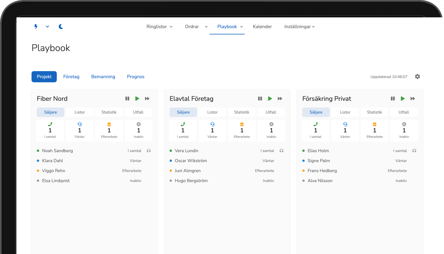The height and width of the screenshot is (254, 444).
Task: Select seller Alva Nilsson row
Action: pos(360,181)
